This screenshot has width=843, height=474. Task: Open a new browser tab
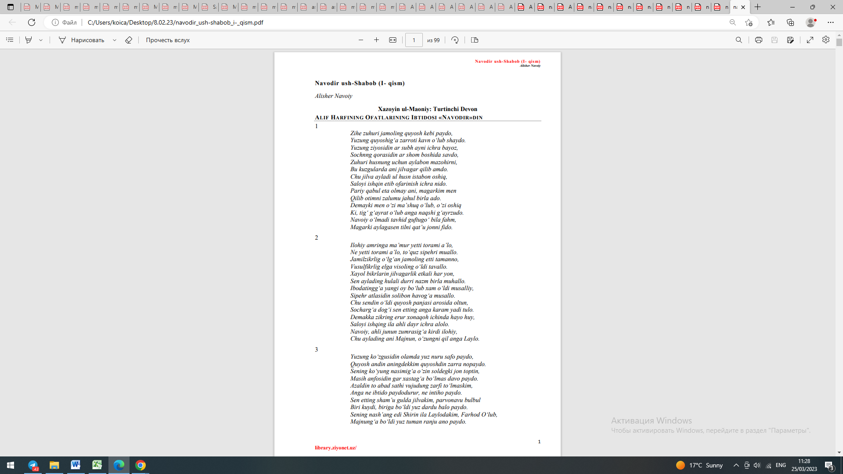pos(757,7)
